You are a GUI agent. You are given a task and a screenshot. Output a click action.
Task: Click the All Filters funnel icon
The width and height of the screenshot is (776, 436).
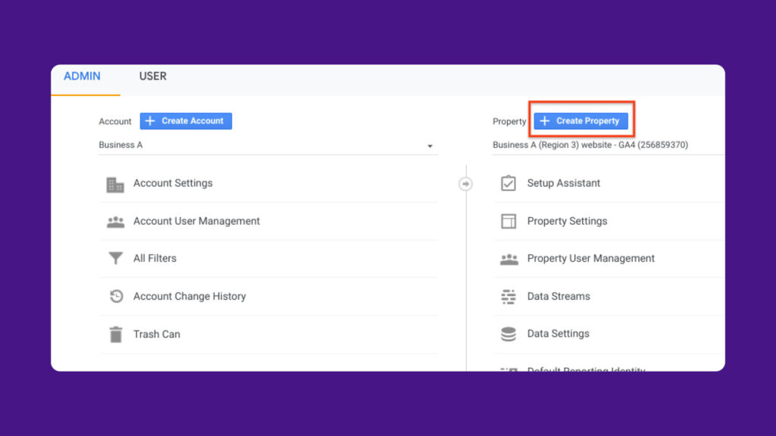coord(115,258)
